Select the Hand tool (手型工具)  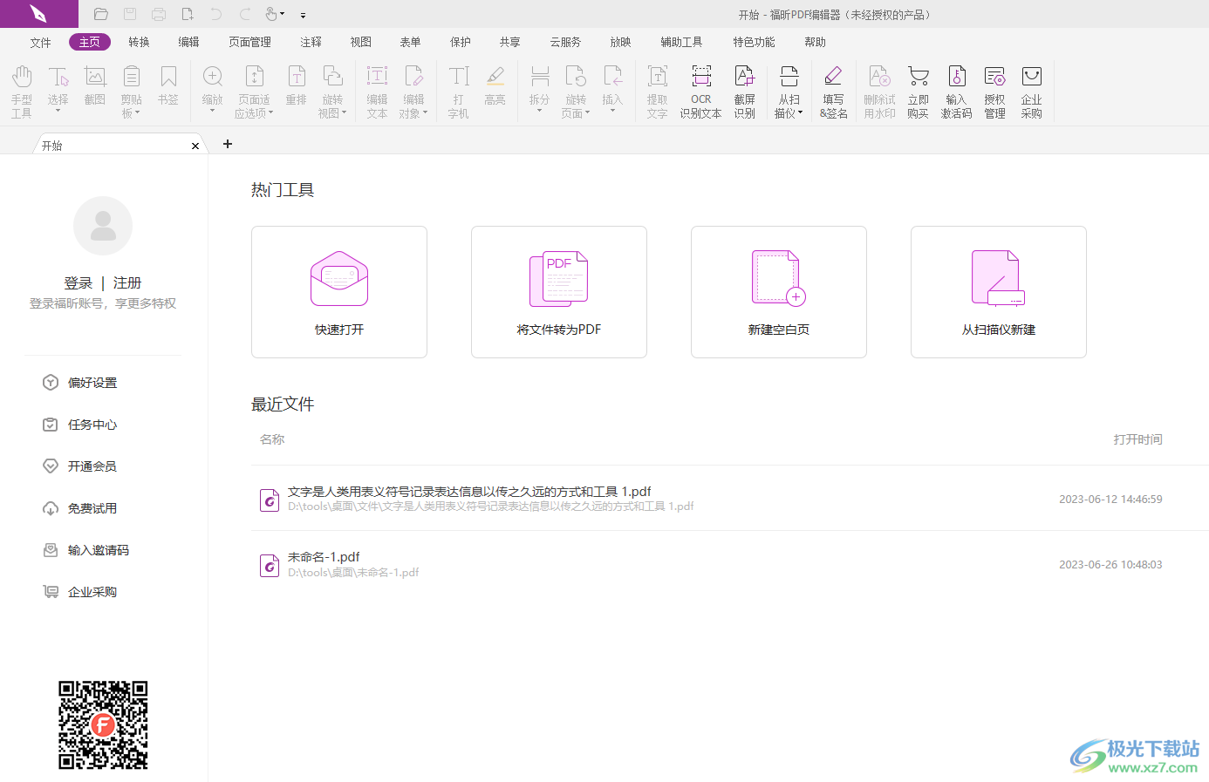click(22, 91)
